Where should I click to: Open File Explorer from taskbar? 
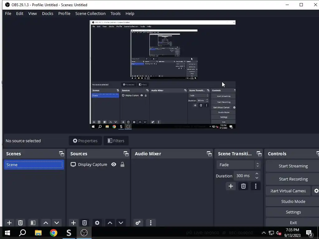pyautogui.click(x=38, y=233)
